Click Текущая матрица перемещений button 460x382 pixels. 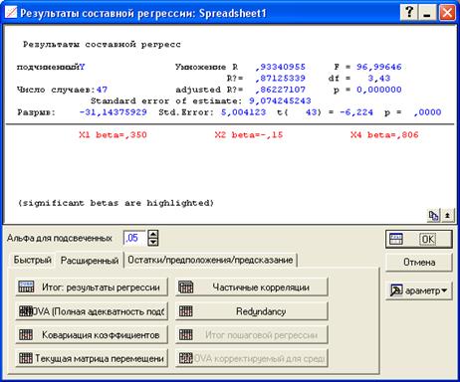[92, 358]
